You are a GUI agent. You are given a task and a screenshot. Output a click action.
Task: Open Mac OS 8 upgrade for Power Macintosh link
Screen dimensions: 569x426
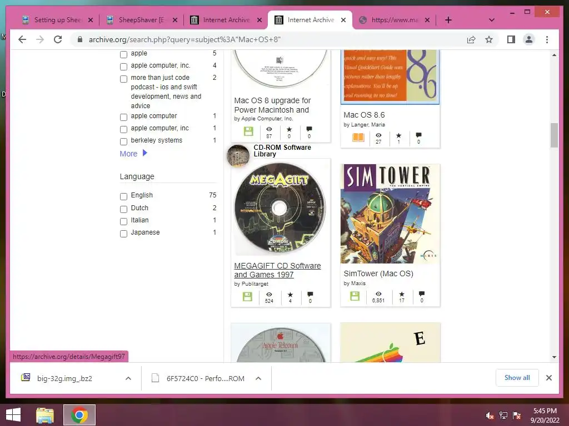click(272, 105)
